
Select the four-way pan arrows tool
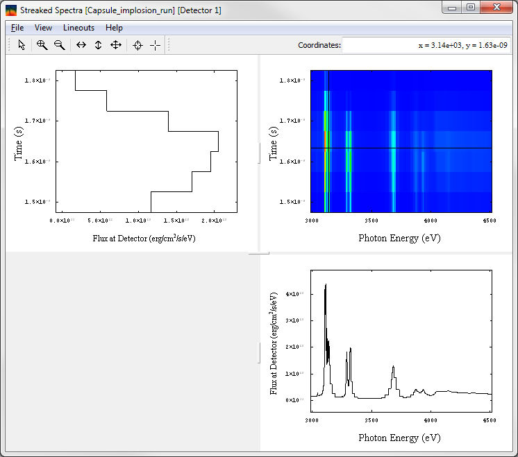pos(116,45)
